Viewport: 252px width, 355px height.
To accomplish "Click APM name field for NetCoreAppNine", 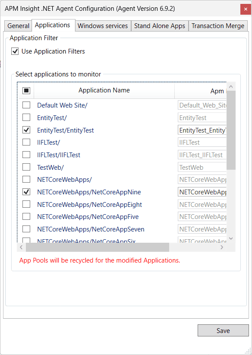I will [202, 192].
